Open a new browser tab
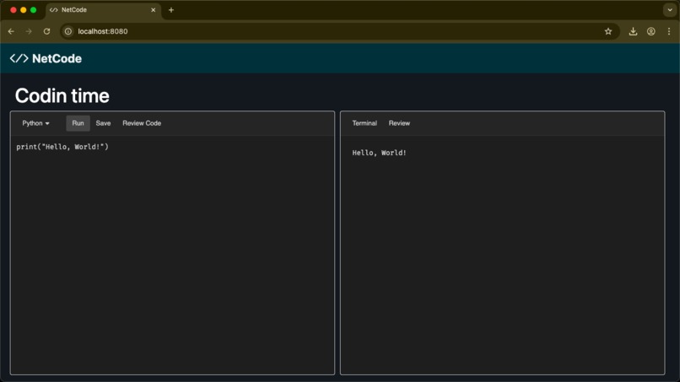This screenshot has width=680, height=382. [171, 10]
